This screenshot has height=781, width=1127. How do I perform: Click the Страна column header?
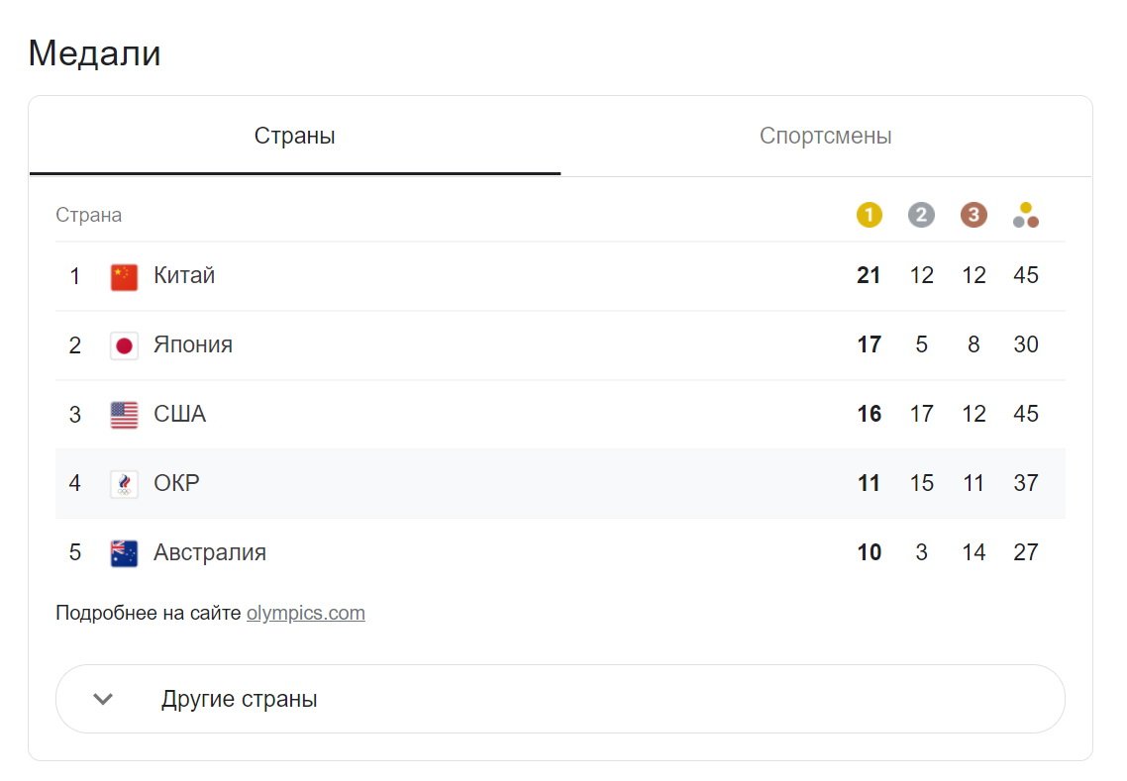[x=89, y=215]
